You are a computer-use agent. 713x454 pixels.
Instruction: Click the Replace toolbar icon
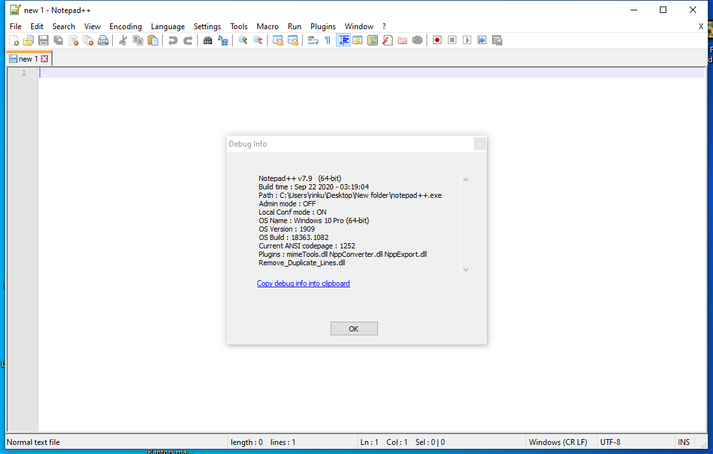pyautogui.click(x=223, y=40)
